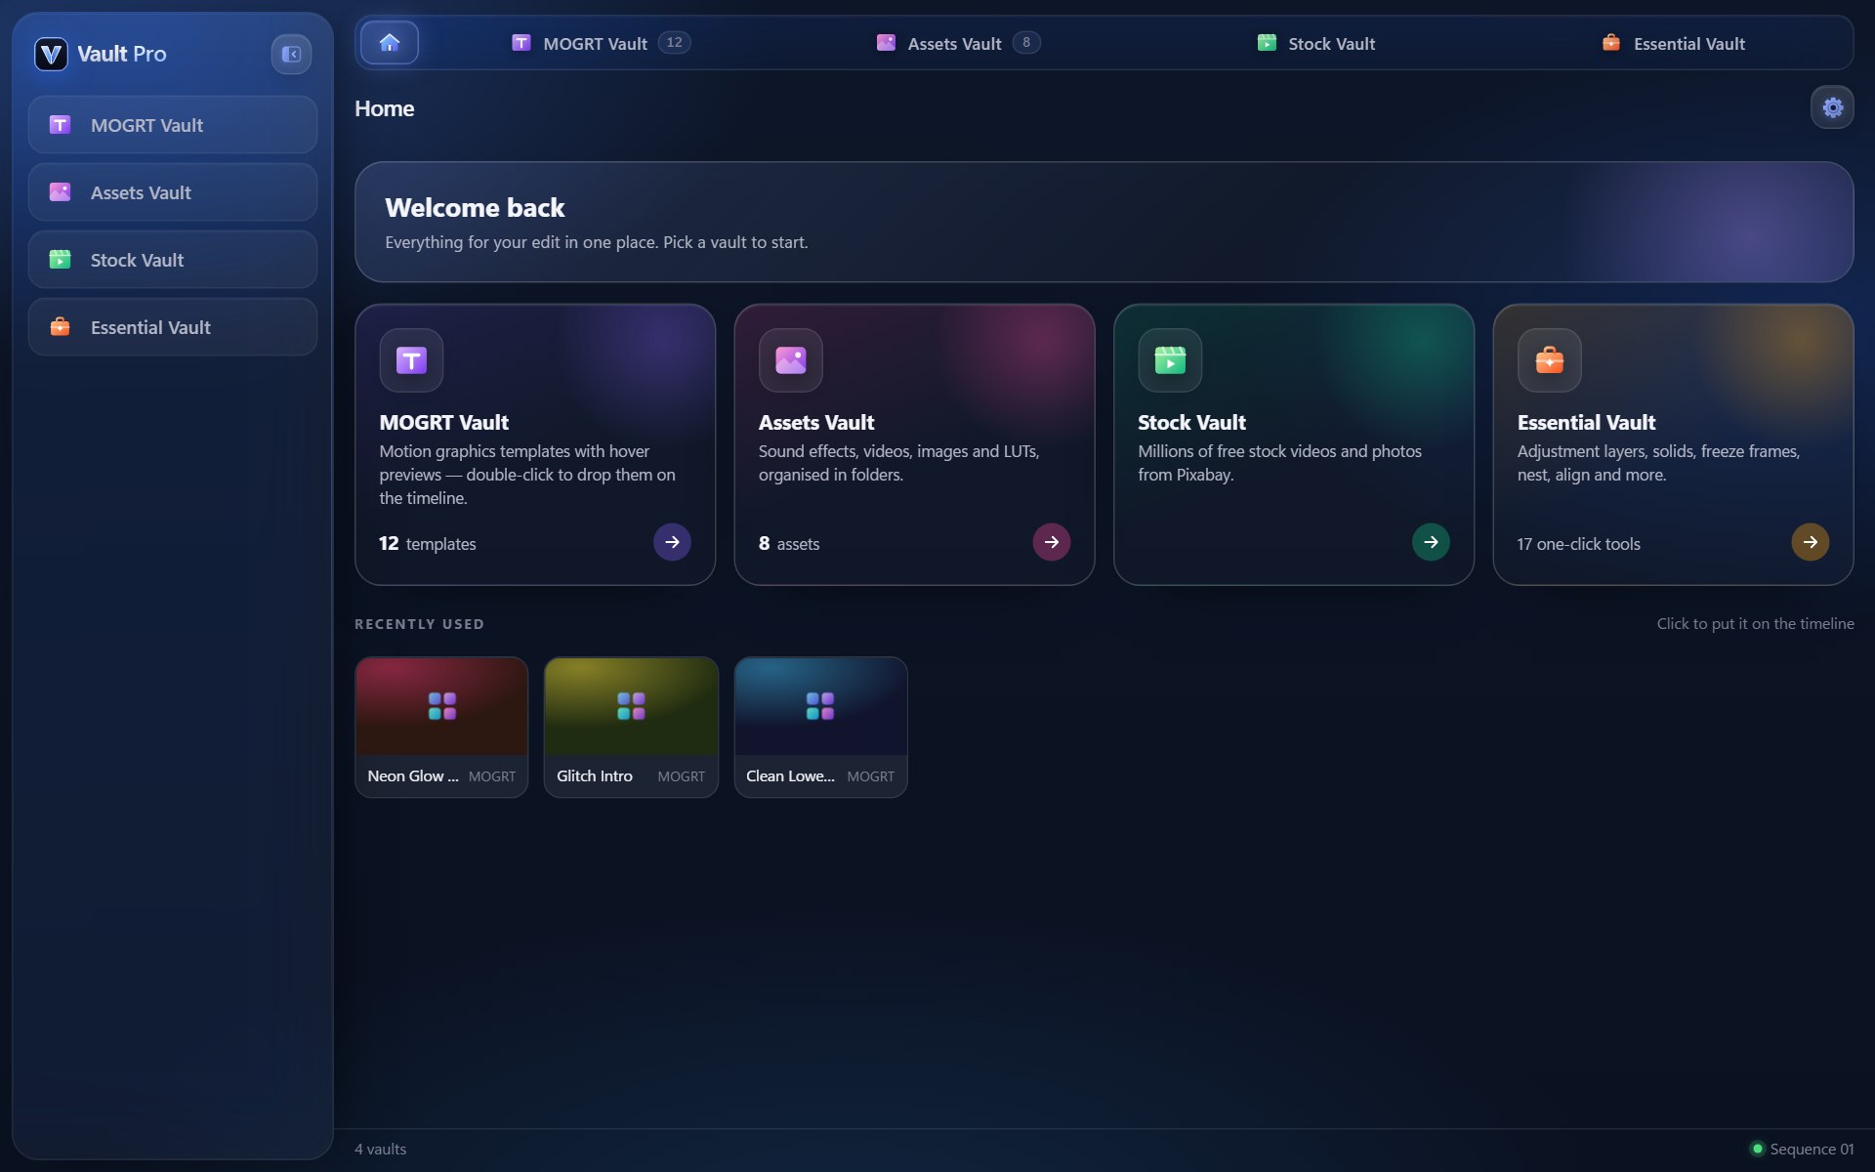Click the MOGRT Vault sidebar T icon

tap(60, 125)
